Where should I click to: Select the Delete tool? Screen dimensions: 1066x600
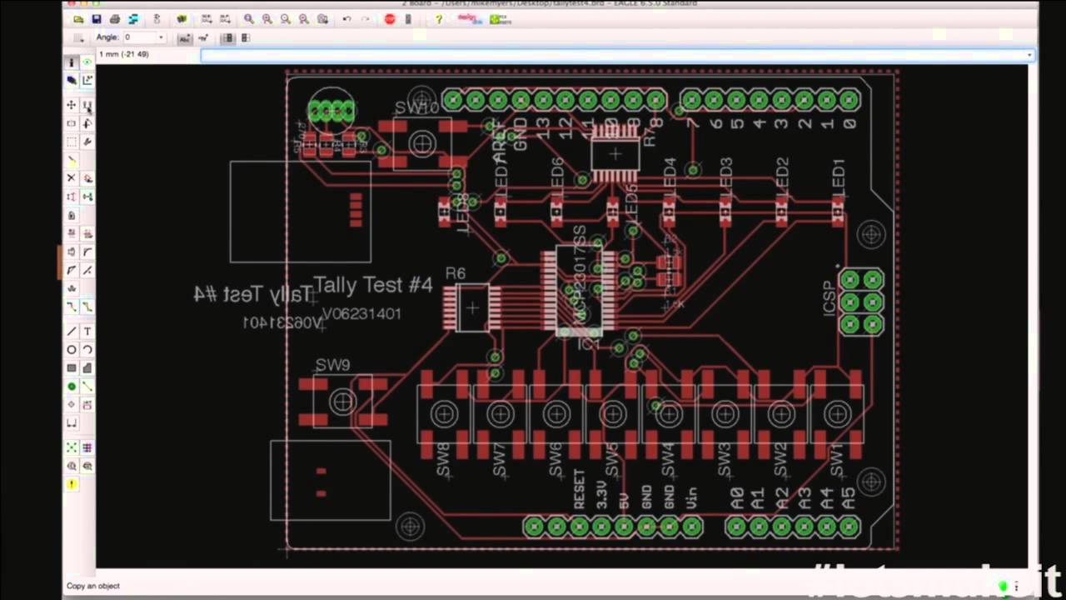[x=72, y=177]
